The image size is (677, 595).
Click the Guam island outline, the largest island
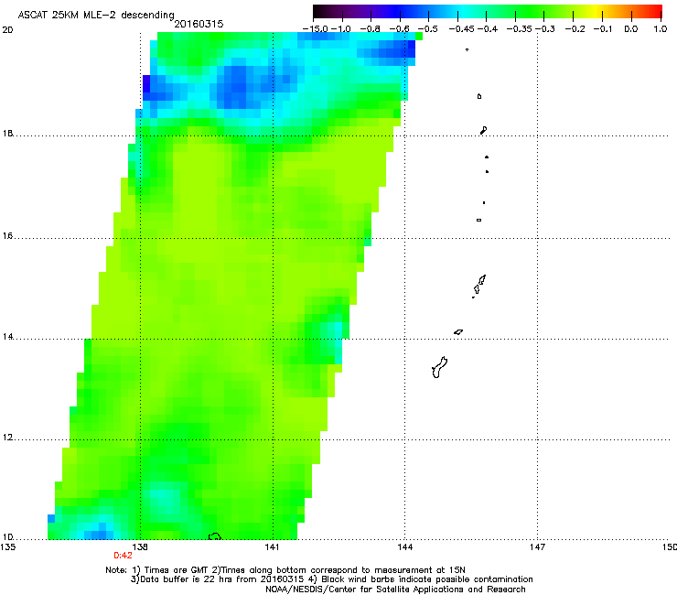click(x=439, y=368)
